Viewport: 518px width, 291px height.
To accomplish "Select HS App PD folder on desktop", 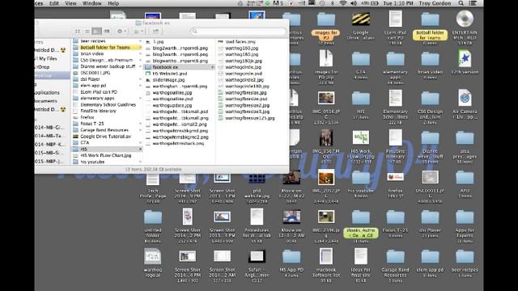I will 291,257.
